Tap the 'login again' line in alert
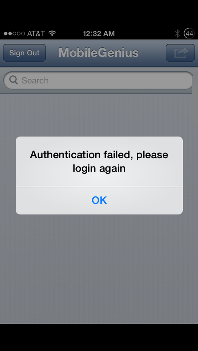 [x=99, y=168]
